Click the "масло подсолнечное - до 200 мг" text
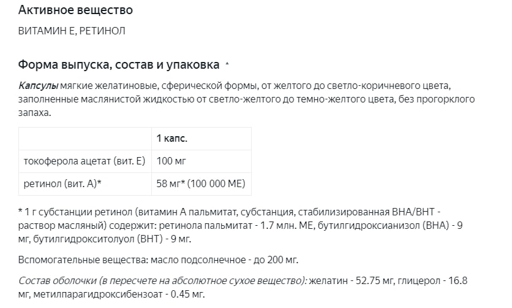Image resolution: width=512 pixels, height=308 pixels. coord(224,260)
